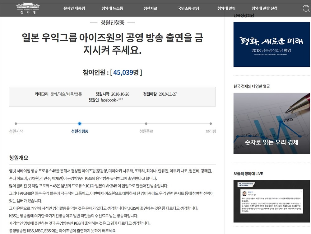Open the 정책자료 menu
The image size is (311, 234).
point(151,8)
